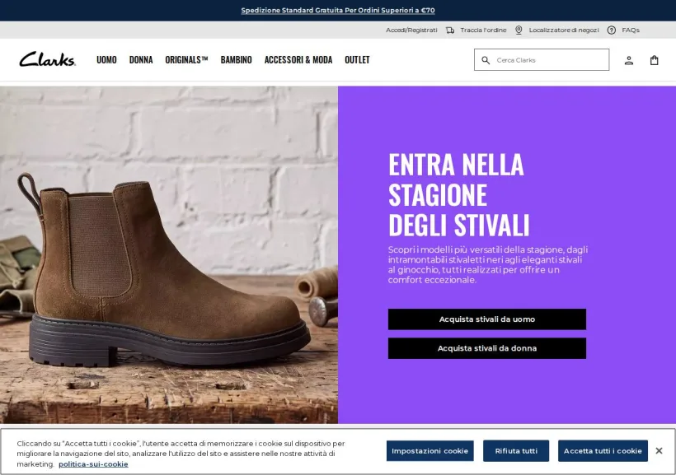676x475 pixels.
Task: Click the store locator pin icon
Action: click(519, 30)
